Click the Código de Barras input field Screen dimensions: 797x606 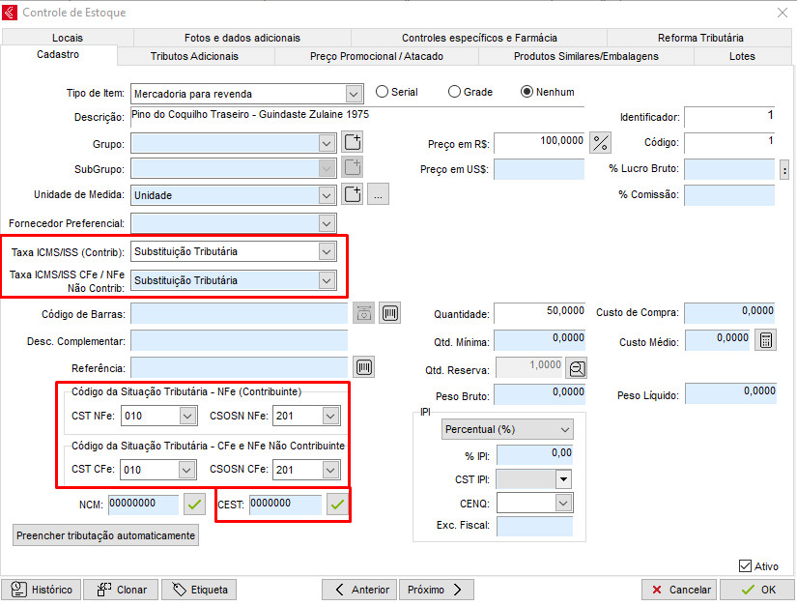coord(239,313)
